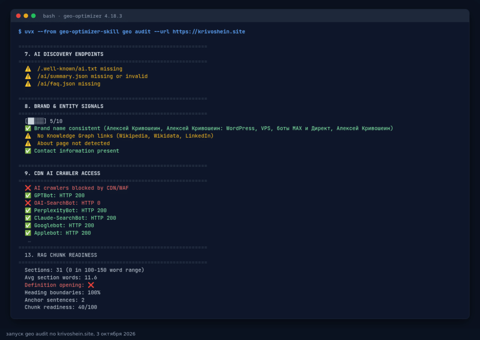Click green check beside Claude-SearchBot
The width and height of the screenshot is (480, 340).
tap(28, 218)
